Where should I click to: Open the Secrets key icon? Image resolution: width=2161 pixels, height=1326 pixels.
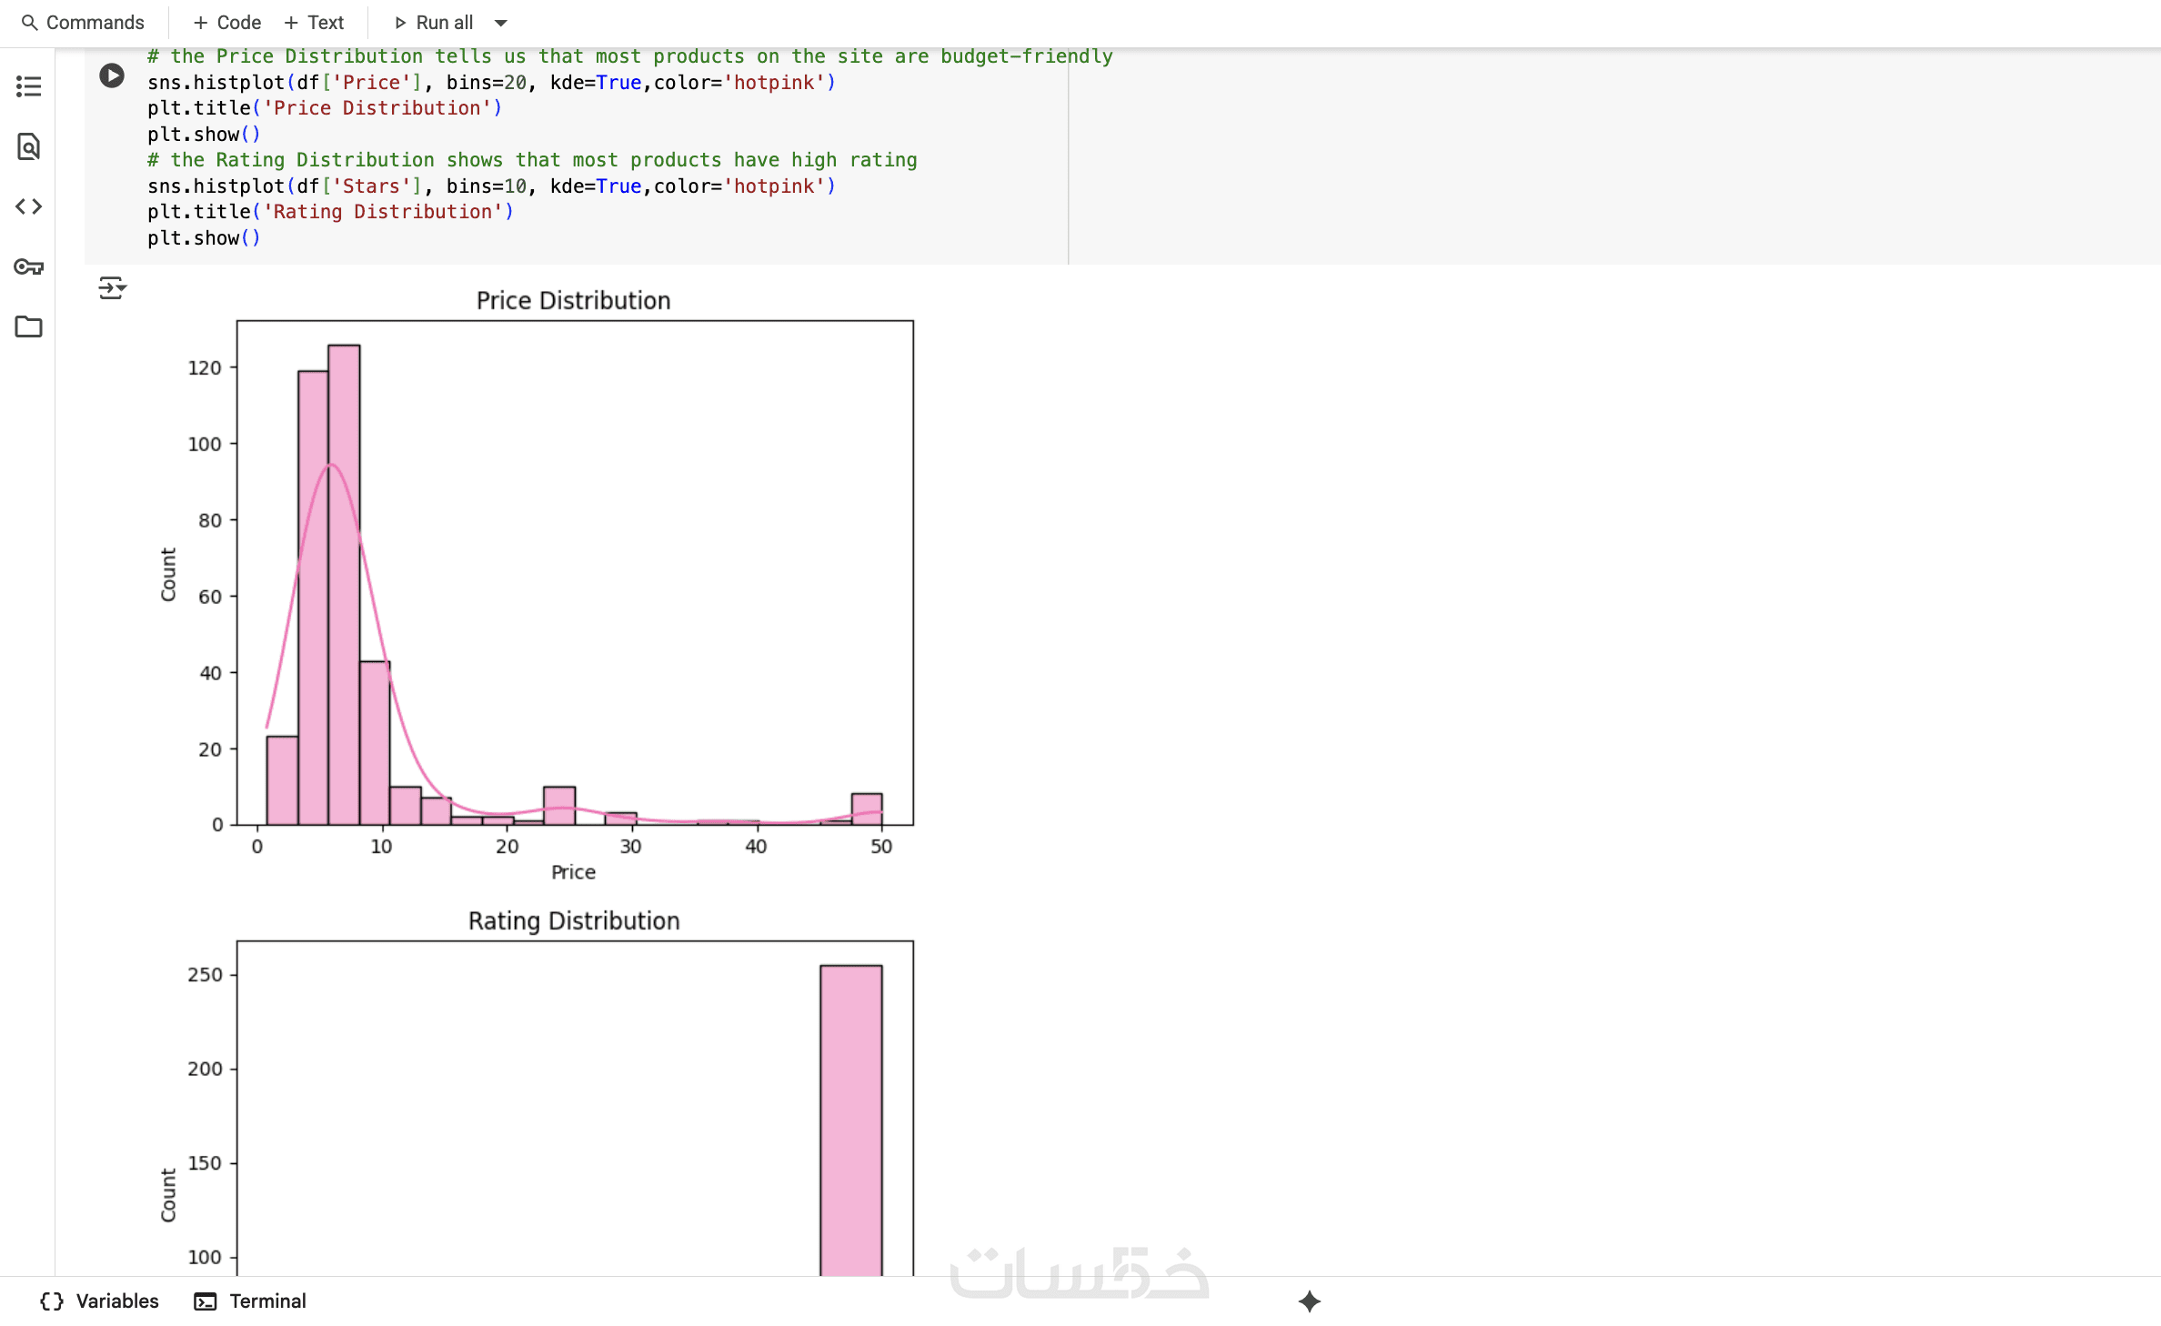28,266
